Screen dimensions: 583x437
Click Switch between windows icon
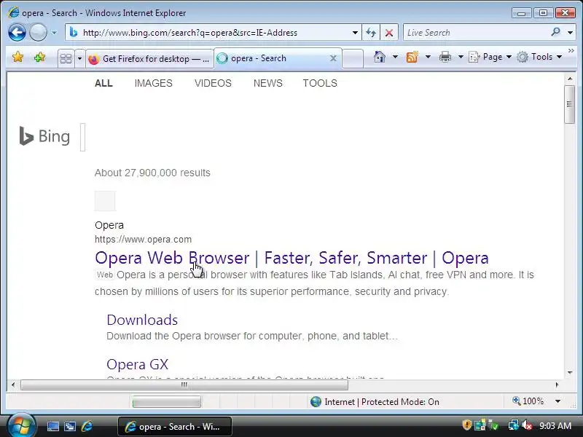click(x=70, y=426)
